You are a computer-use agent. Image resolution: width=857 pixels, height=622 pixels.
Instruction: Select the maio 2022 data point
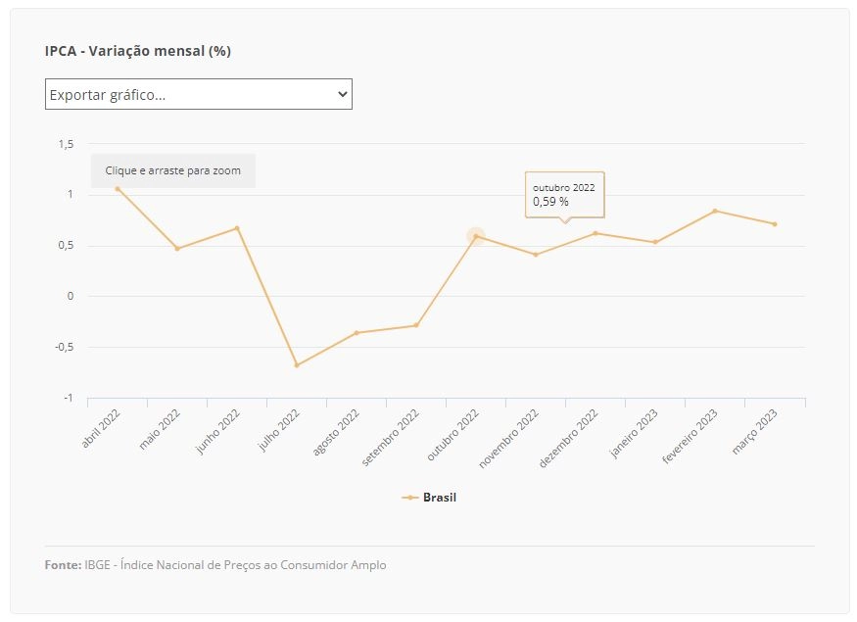tap(177, 249)
